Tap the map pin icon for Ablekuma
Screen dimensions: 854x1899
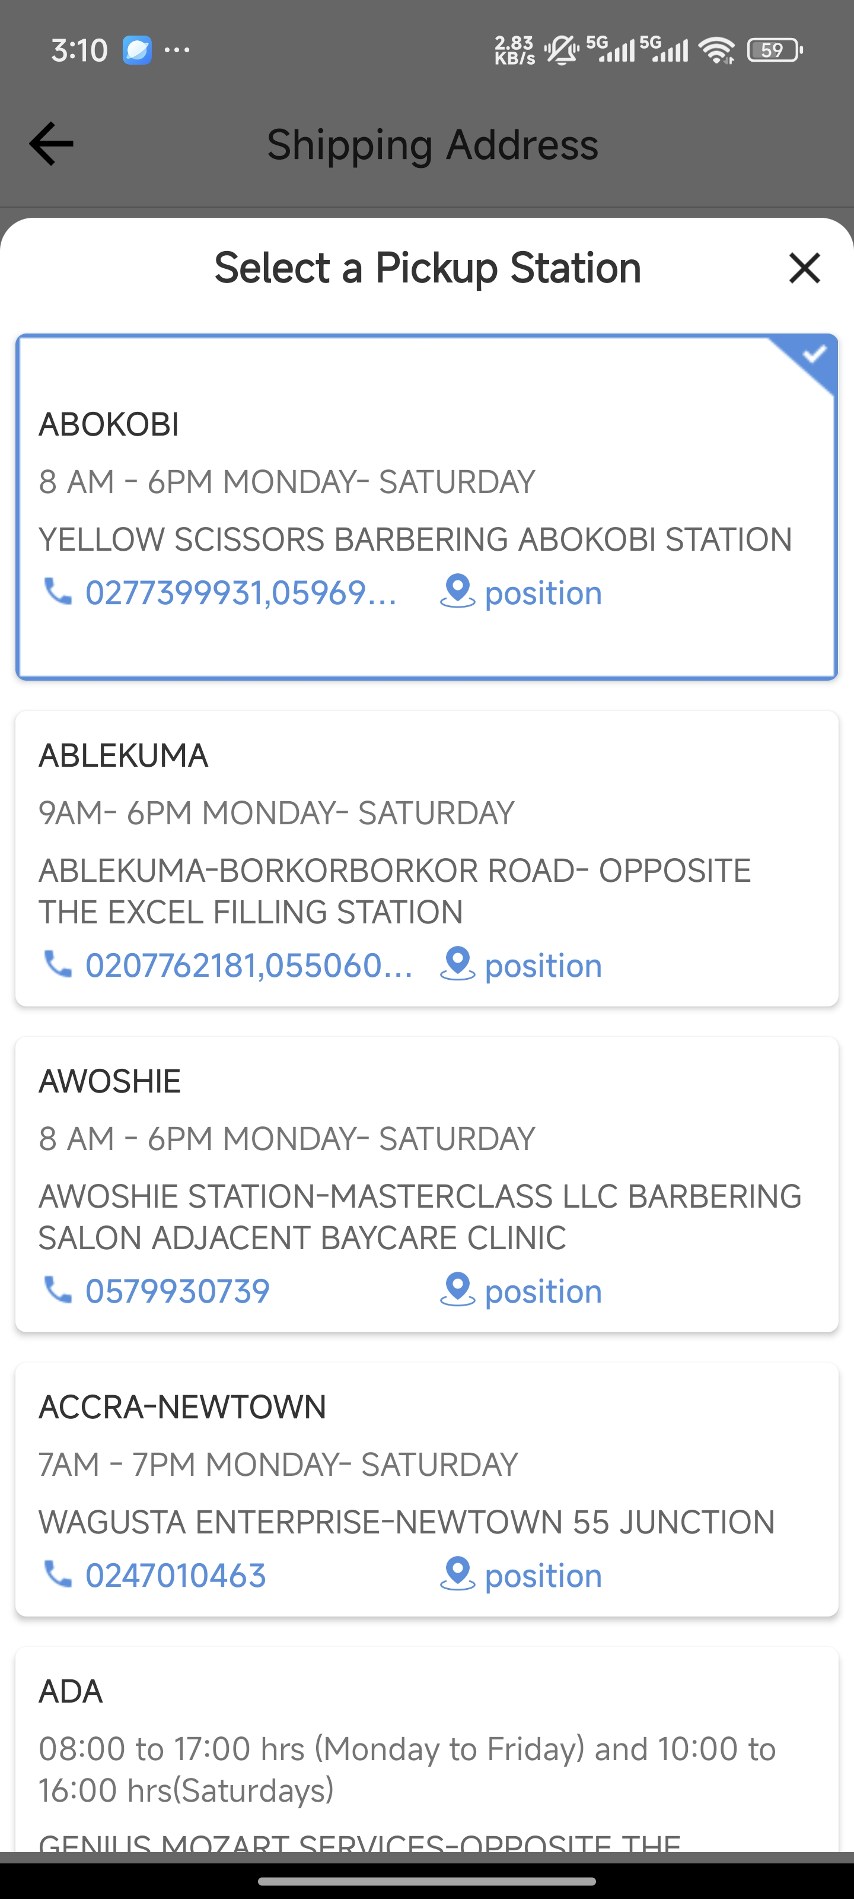457,964
